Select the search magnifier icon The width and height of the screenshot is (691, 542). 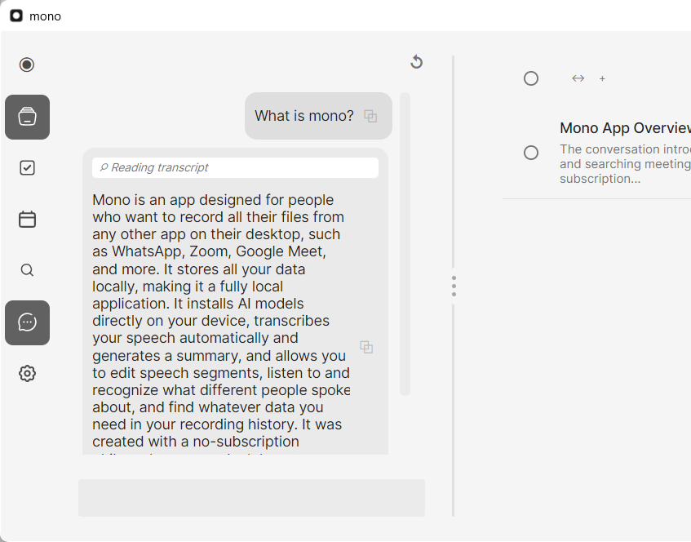point(27,269)
